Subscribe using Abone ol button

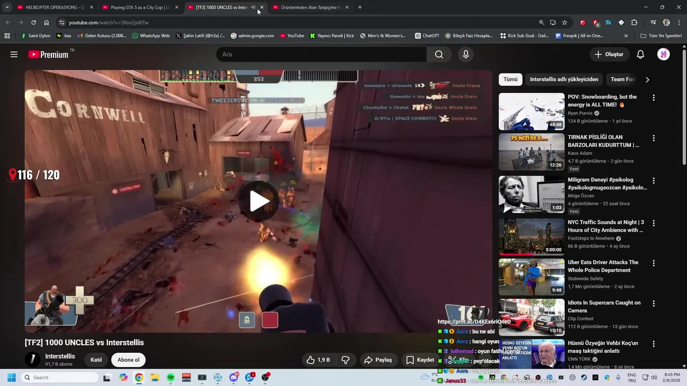(x=128, y=360)
